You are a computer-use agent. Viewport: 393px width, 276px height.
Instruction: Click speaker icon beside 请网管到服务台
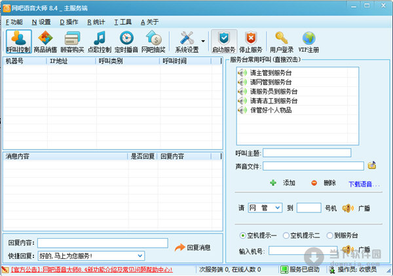pyautogui.click(x=242, y=82)
